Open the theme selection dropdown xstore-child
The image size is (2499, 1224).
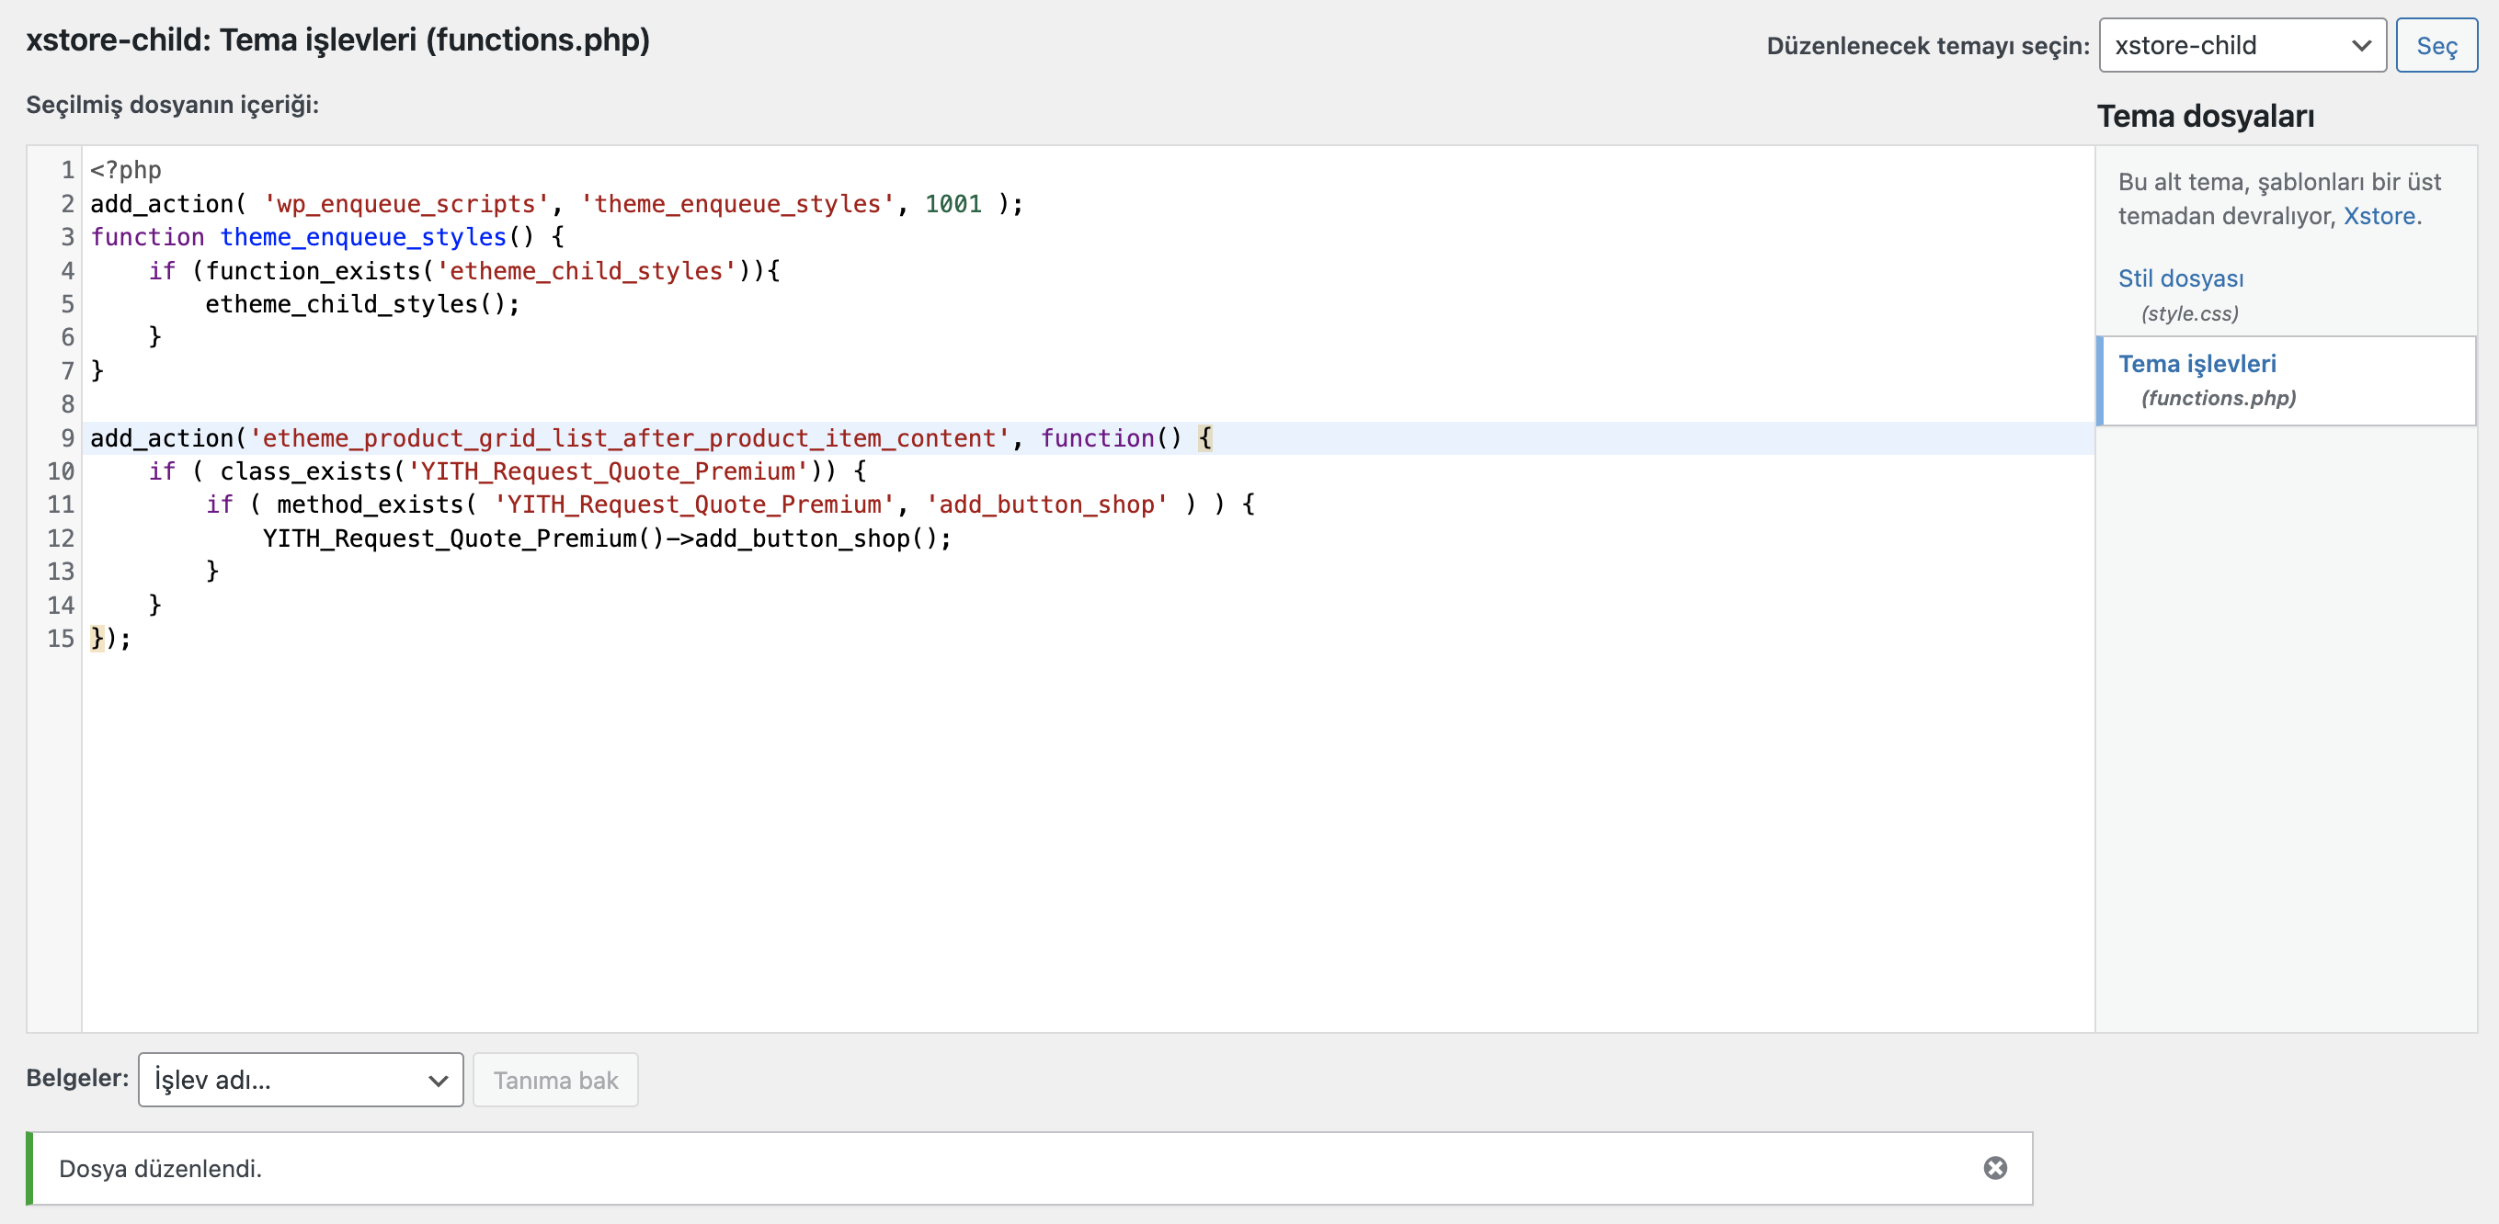click(x=2241, y=46)
